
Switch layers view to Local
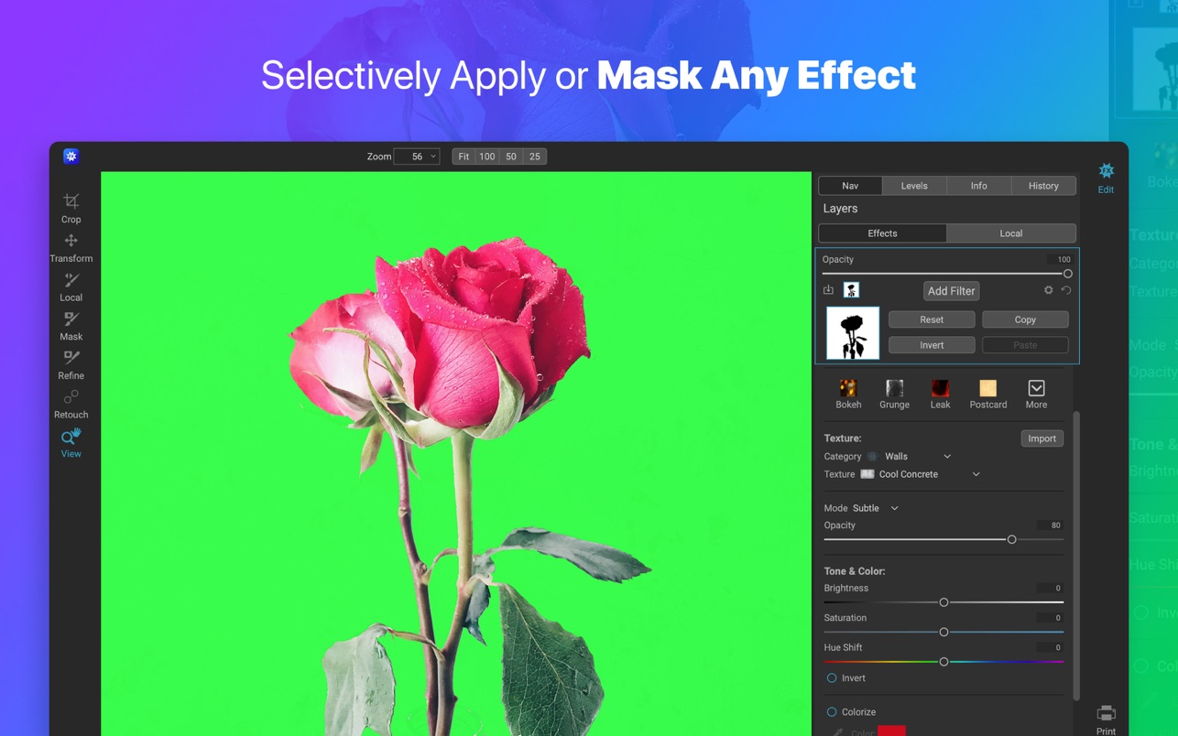(1010, 233)
